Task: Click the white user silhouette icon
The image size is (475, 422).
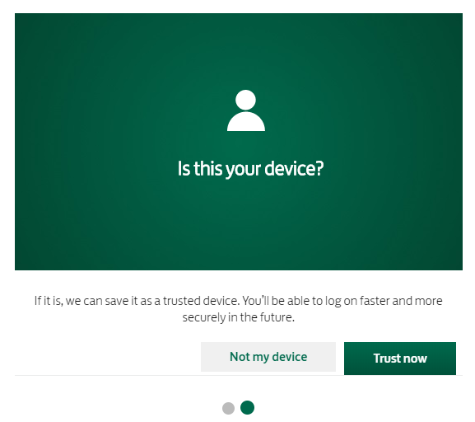Action: (246, 110)
